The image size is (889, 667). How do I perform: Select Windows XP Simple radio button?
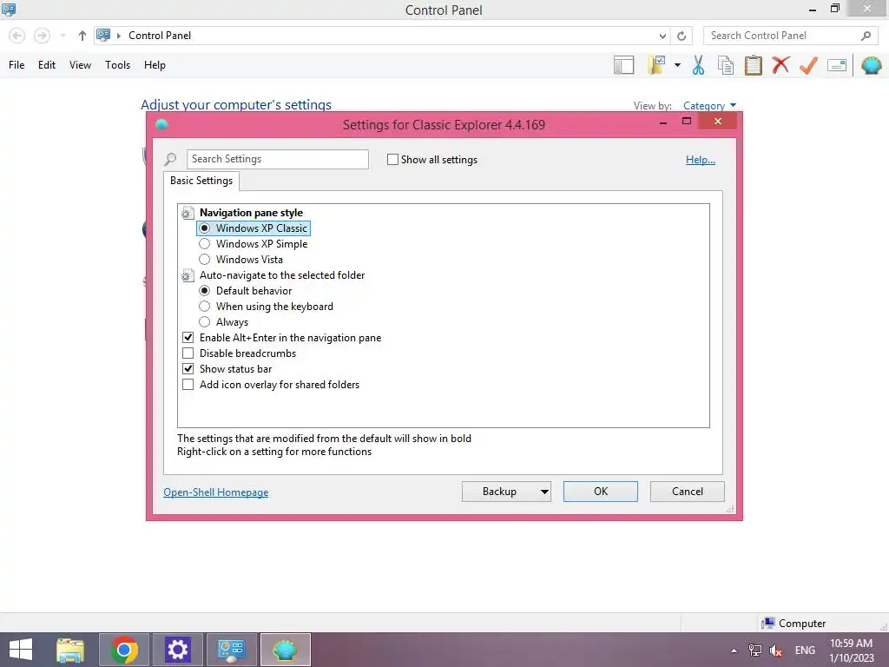[205, 244]
